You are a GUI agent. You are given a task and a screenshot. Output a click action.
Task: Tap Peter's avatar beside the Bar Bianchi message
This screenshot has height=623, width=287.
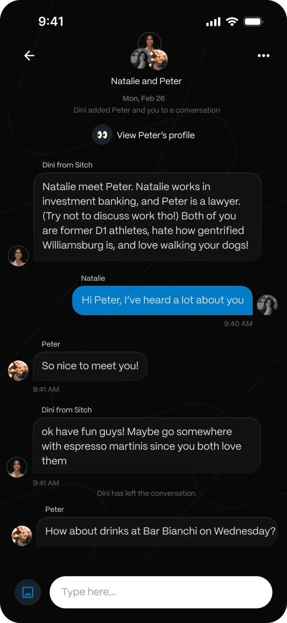click(x=22, y=536)
